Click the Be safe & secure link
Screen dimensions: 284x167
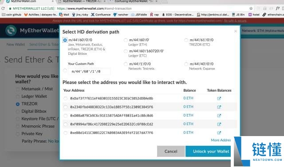point(235,21)
